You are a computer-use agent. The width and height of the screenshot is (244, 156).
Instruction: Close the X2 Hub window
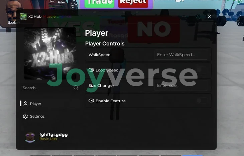tap(210, 16)
